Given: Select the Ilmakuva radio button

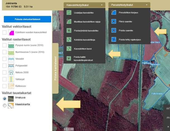Looking at the screenshot, I should click(4, 99).
